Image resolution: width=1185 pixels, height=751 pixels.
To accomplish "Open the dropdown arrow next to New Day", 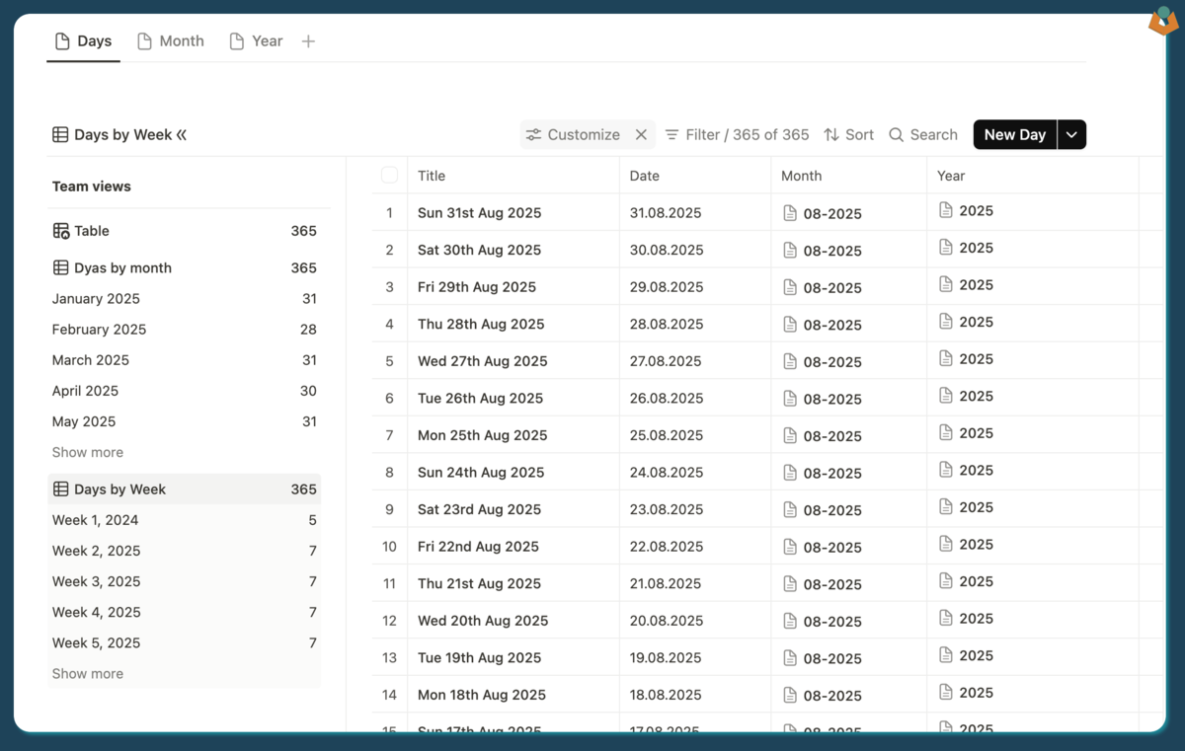I will pyautogui.click(x=1072, y=134).
